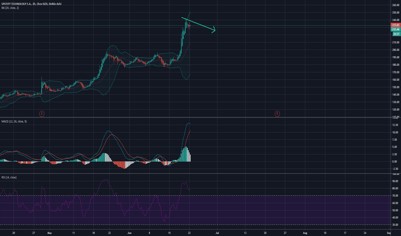The height and width of the screenshot is (236, 401).
Task: Click the '11' date label on time axis
Action: (x=74, y=233)
